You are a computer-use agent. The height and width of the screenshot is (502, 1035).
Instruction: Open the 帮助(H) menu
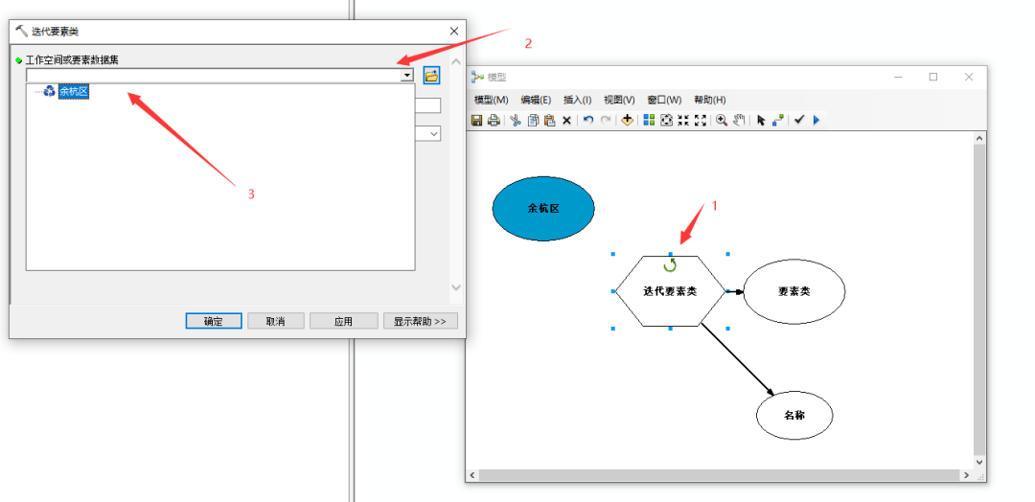coord(709,101)
